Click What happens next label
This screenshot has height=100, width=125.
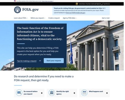[x=96, y=91]
